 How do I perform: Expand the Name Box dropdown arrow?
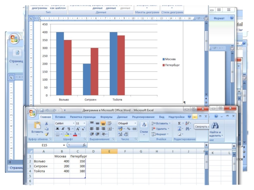(64, 145)
